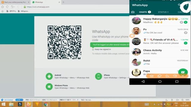Open UC Browser from the taskbar

(x=29, y=104)
